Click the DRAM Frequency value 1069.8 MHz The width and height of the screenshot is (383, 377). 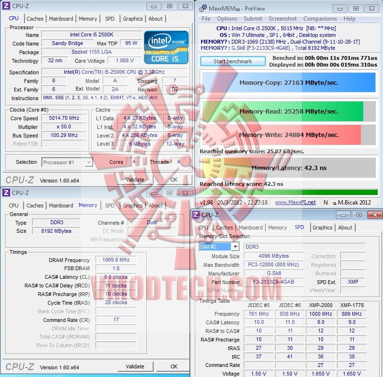(116, 260)
